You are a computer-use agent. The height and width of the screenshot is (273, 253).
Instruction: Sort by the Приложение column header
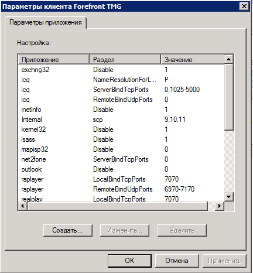point(54,60)
